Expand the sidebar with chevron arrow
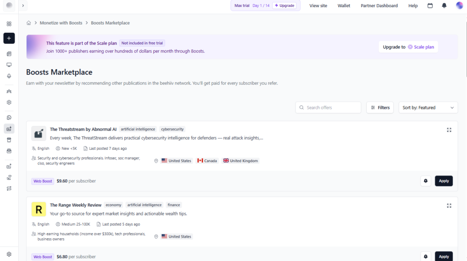 (x=23, y=5)
